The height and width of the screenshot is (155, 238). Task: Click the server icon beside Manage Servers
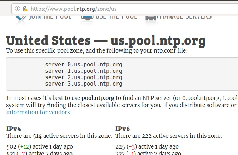point(151,18)
